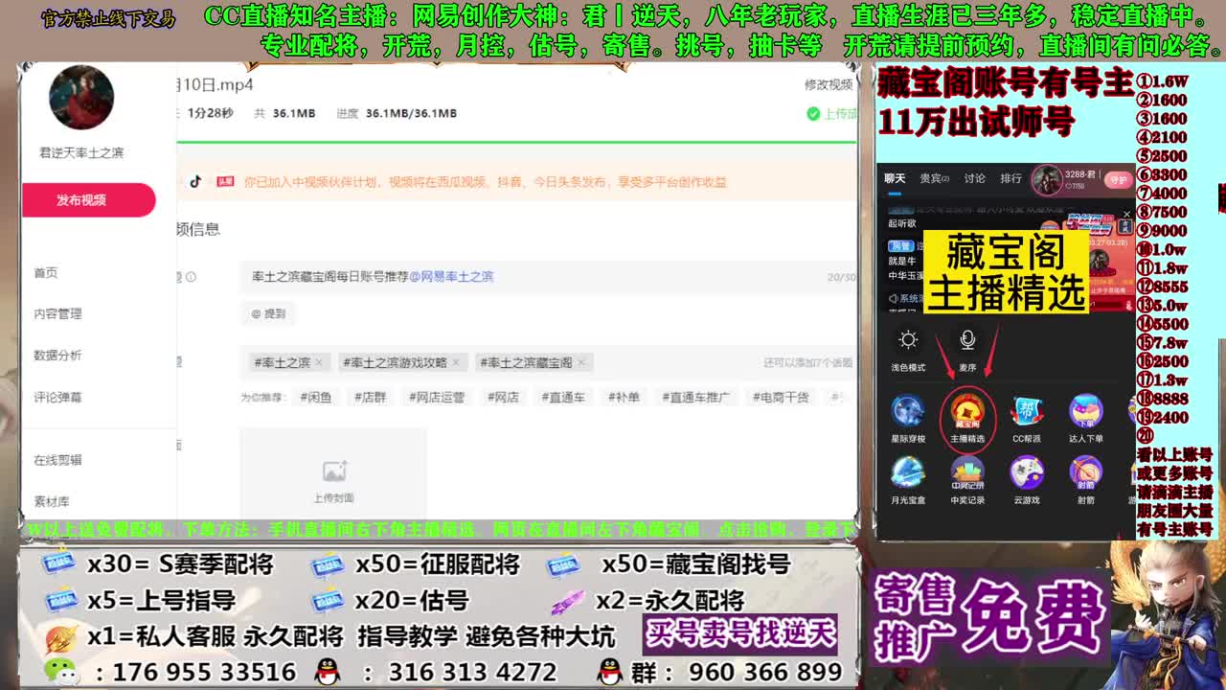This screenshot has width=1226, height=690.
Task: Add the suggested tag #闲鱼
Action: pos(315,397)
